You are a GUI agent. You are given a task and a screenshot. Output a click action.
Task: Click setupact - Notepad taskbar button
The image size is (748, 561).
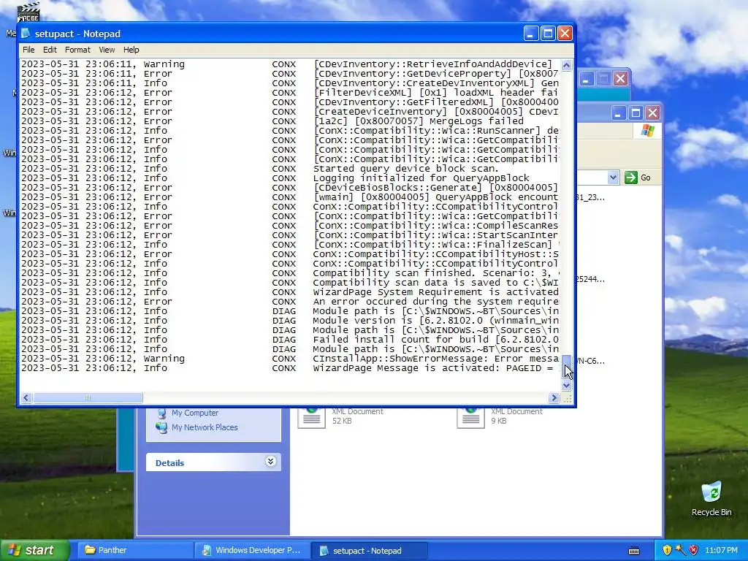click(369, 551)
